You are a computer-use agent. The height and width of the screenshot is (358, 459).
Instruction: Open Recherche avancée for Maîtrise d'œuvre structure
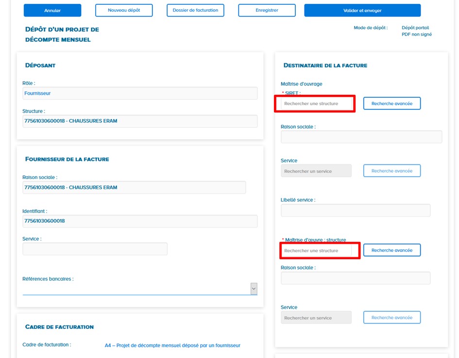[x=391, y=250]
